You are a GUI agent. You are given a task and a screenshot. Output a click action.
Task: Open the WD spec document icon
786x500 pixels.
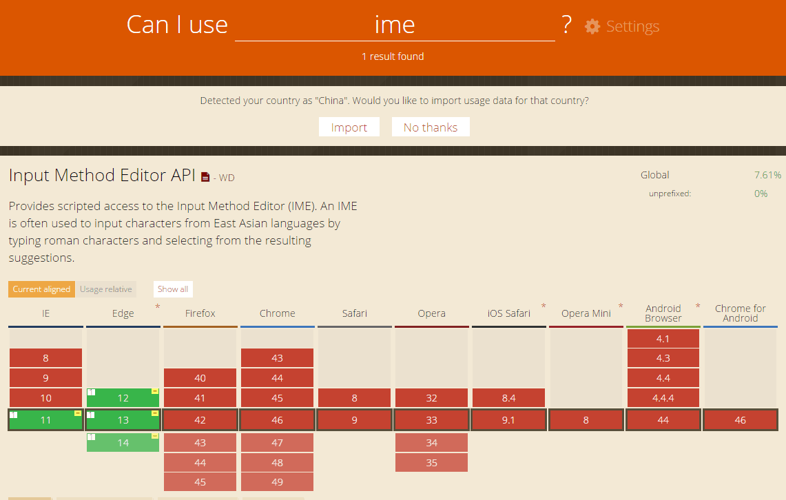[x=205, y=177]
